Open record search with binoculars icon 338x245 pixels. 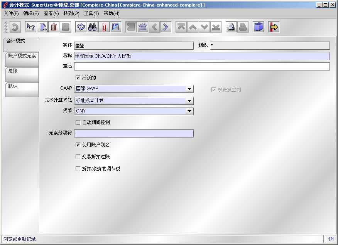pyautogui.click(x=93, y=27)
